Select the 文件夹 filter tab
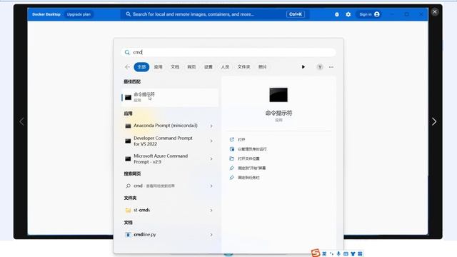457x257 pixels. tap(243, 67)
